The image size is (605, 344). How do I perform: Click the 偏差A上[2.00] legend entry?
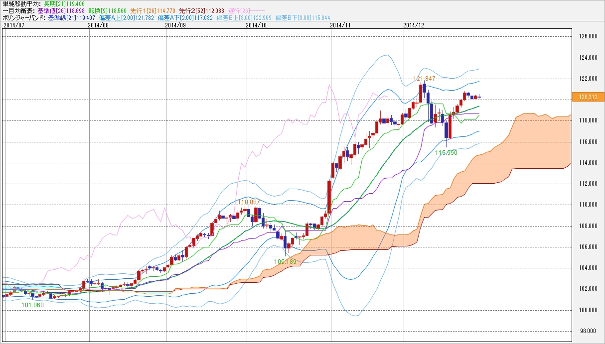point(127,17)
